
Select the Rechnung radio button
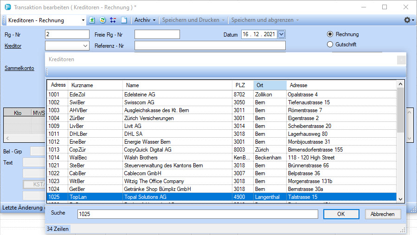pos(330,34)
